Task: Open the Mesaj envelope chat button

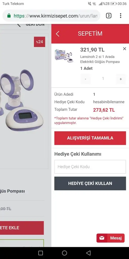Action: 110,238
